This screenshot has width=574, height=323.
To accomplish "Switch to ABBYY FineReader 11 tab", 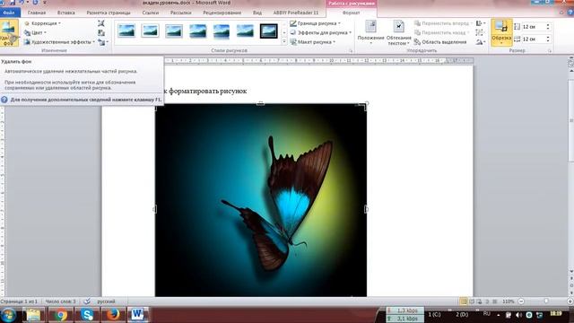I will [296, 13].
